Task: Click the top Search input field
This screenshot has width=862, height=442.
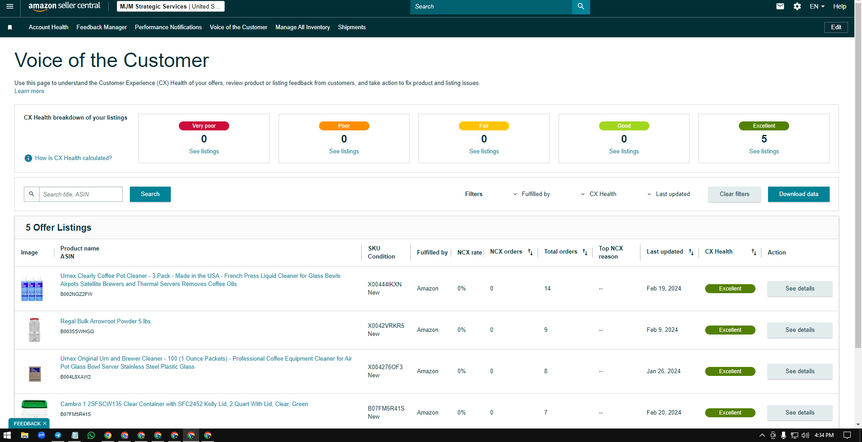Action: coord(491,6)
